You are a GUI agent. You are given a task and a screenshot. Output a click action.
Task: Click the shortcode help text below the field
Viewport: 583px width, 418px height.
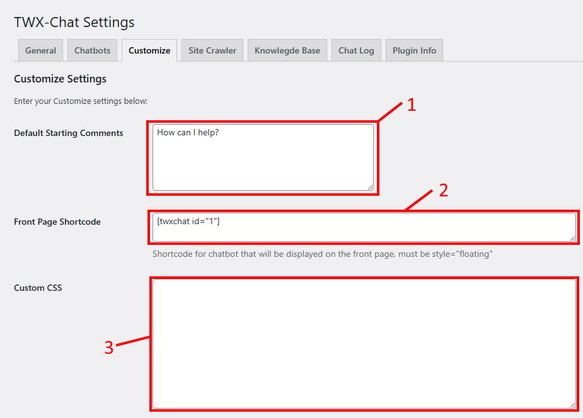click(322, 254)
